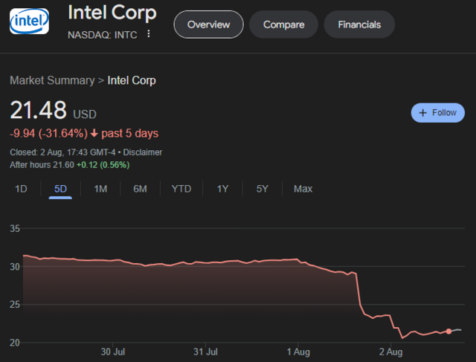Open the Financials tab
This screenshot has height=362, width=476.
tap(359, 25)
